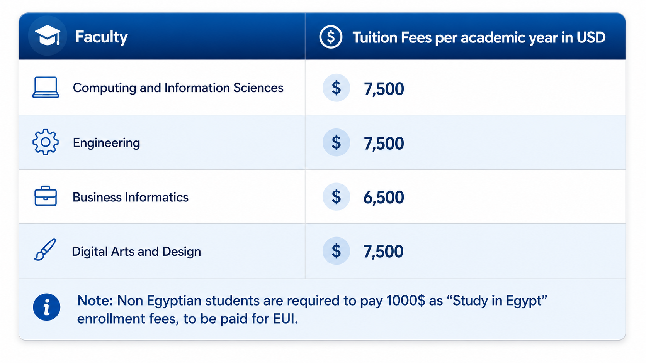The width and height of the screenshot is (646, 363).
Task: Click the circled dollar icon in header
Action: (x=331, y=37)
